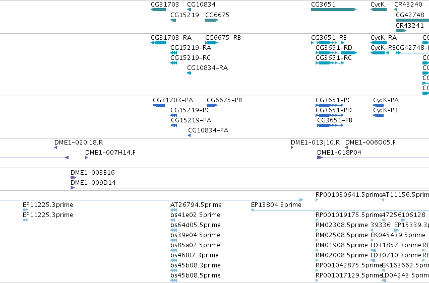Click the CG3651-PB CDS label

(x=335, y=120)
